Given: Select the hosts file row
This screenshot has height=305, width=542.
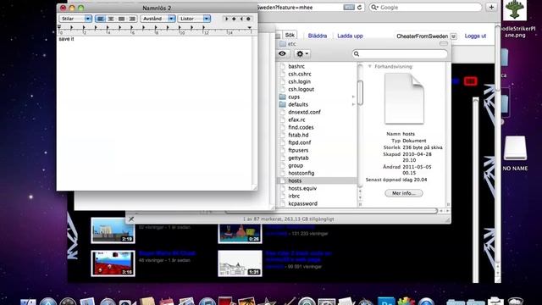Looking at the screenshot, I should click(317, 180).
